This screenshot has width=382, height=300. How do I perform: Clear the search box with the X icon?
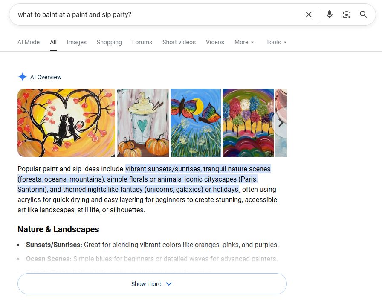(x=309, y=14)
